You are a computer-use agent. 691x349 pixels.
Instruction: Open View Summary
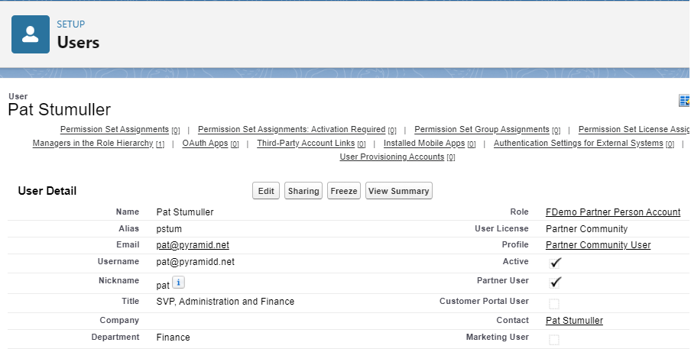coord(398,191)
